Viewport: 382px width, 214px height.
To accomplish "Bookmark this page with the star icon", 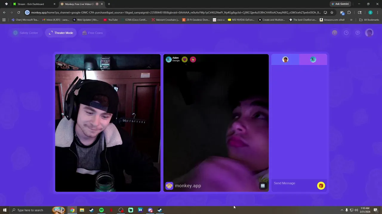I will [x=332, y=12].
